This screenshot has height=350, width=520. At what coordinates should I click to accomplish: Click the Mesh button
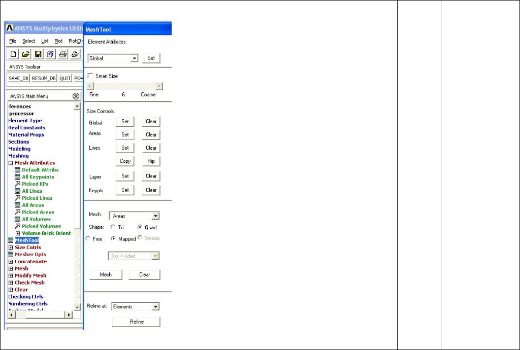pyautogui.click(x=106, y=275)
